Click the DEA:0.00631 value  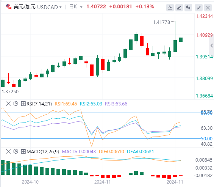coord(141,152)
